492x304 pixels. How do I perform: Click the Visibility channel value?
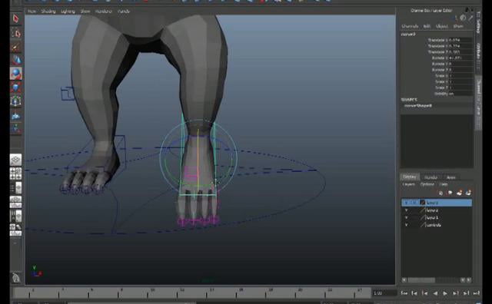point(460,94)
